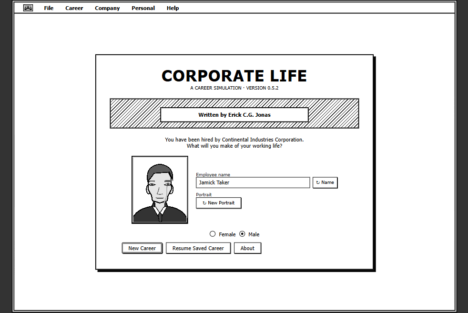Image resolution: width=468 pixels, height=313 pixels.
Task: Click the employee portrait image
Action: click(x=160, y=190)
